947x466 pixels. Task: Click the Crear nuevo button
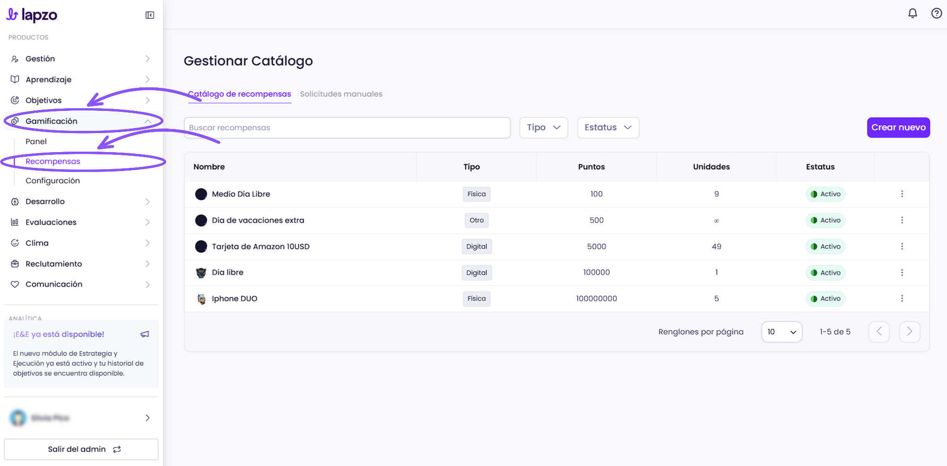point(898,128)
